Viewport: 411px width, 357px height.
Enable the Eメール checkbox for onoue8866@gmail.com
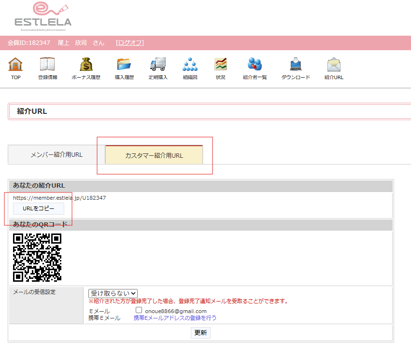[x=139, y=310]
